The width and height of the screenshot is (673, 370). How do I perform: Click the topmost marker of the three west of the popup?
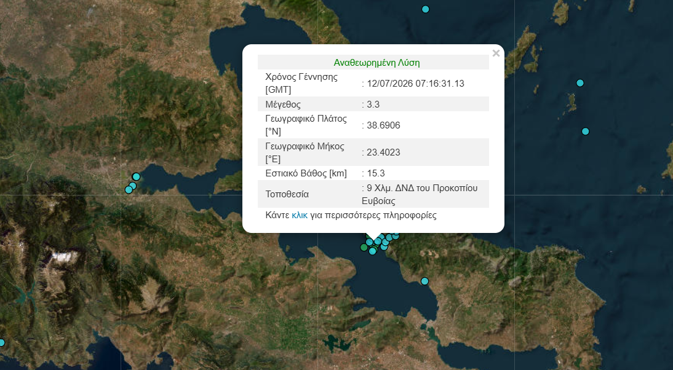point(136,176)
